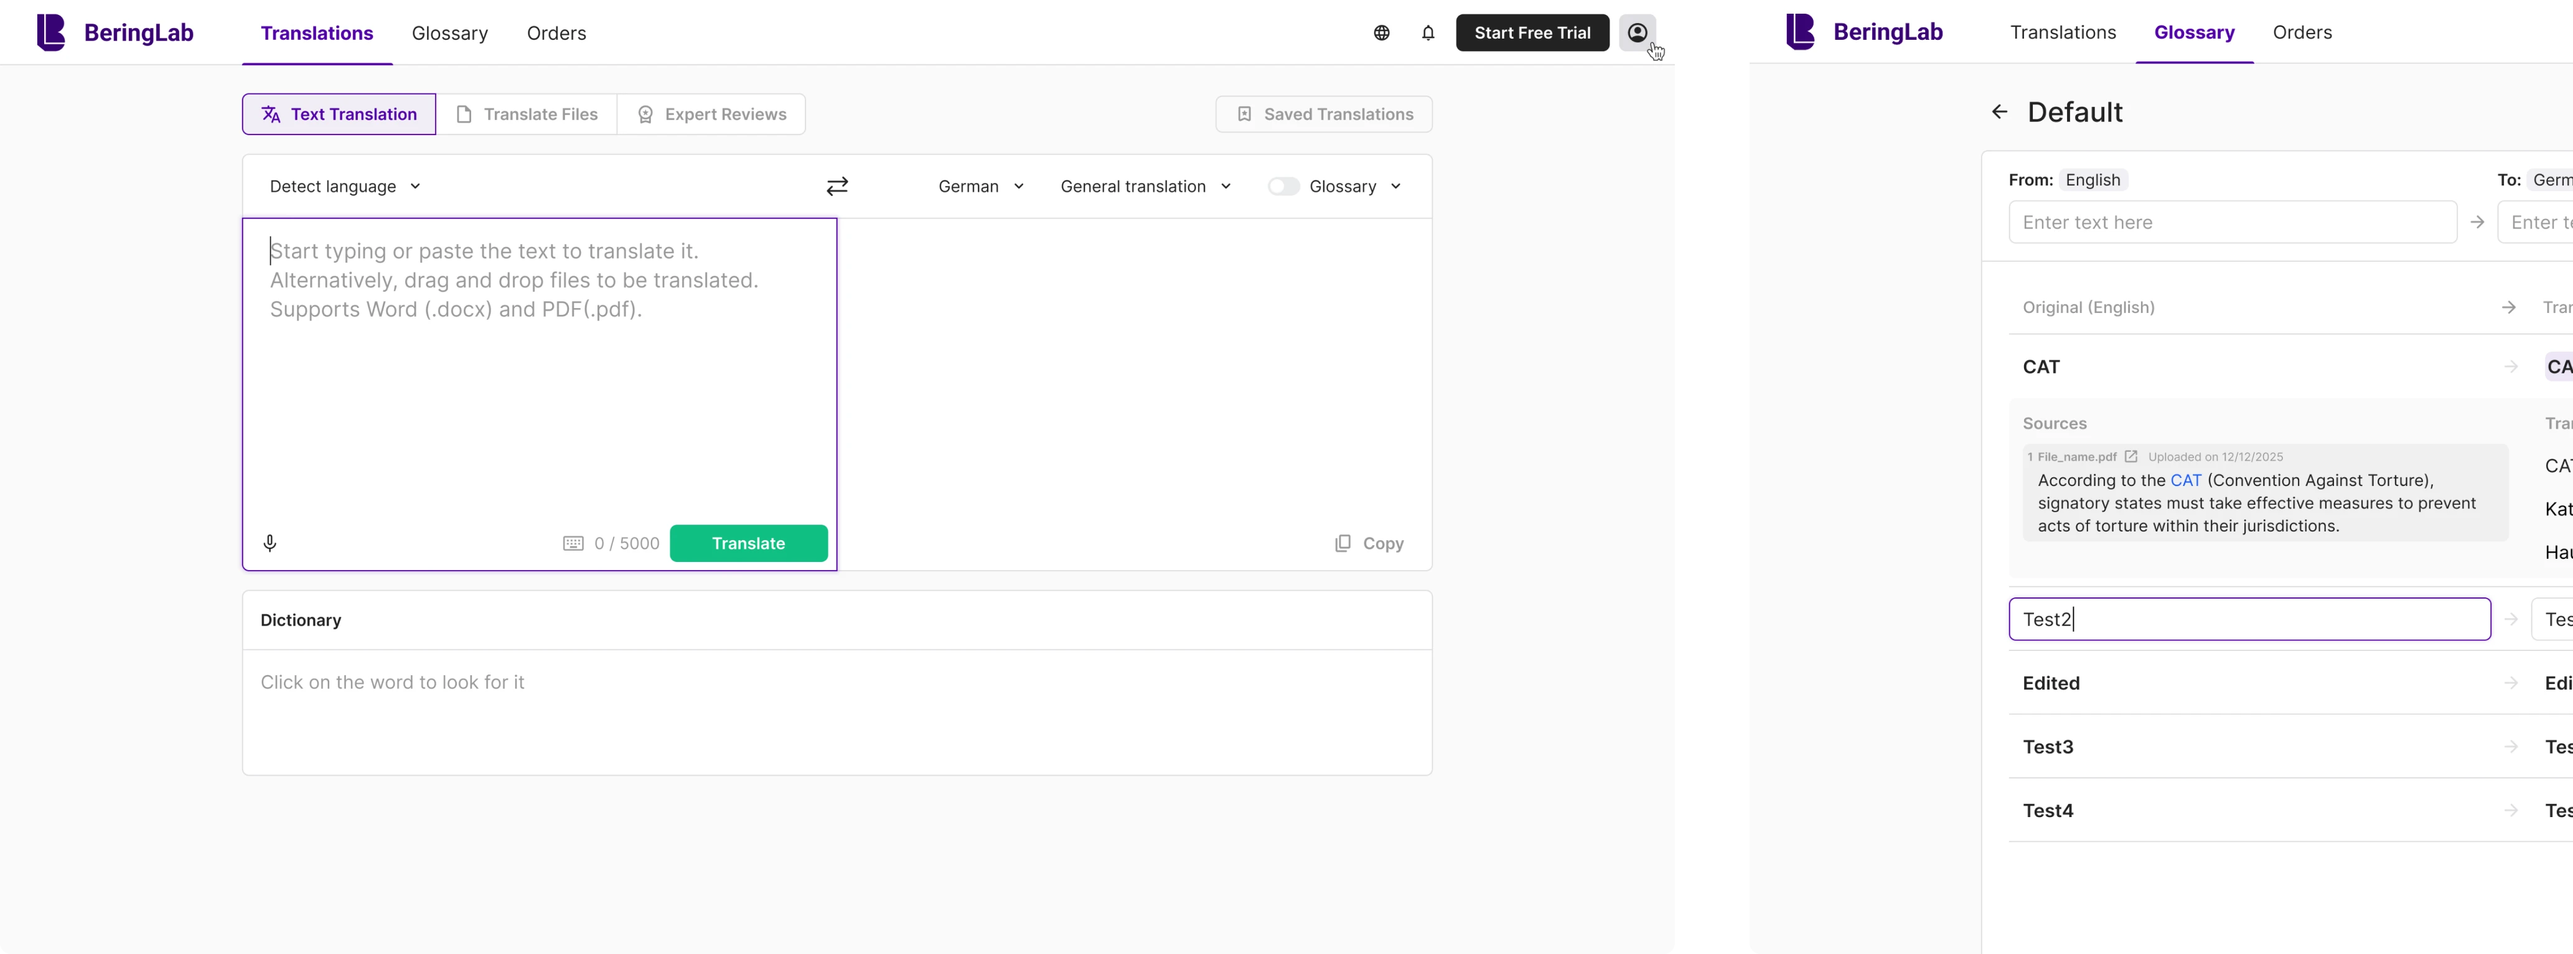
Task: Click the keyboard icon beside the character count
Action: click(573, 543)
